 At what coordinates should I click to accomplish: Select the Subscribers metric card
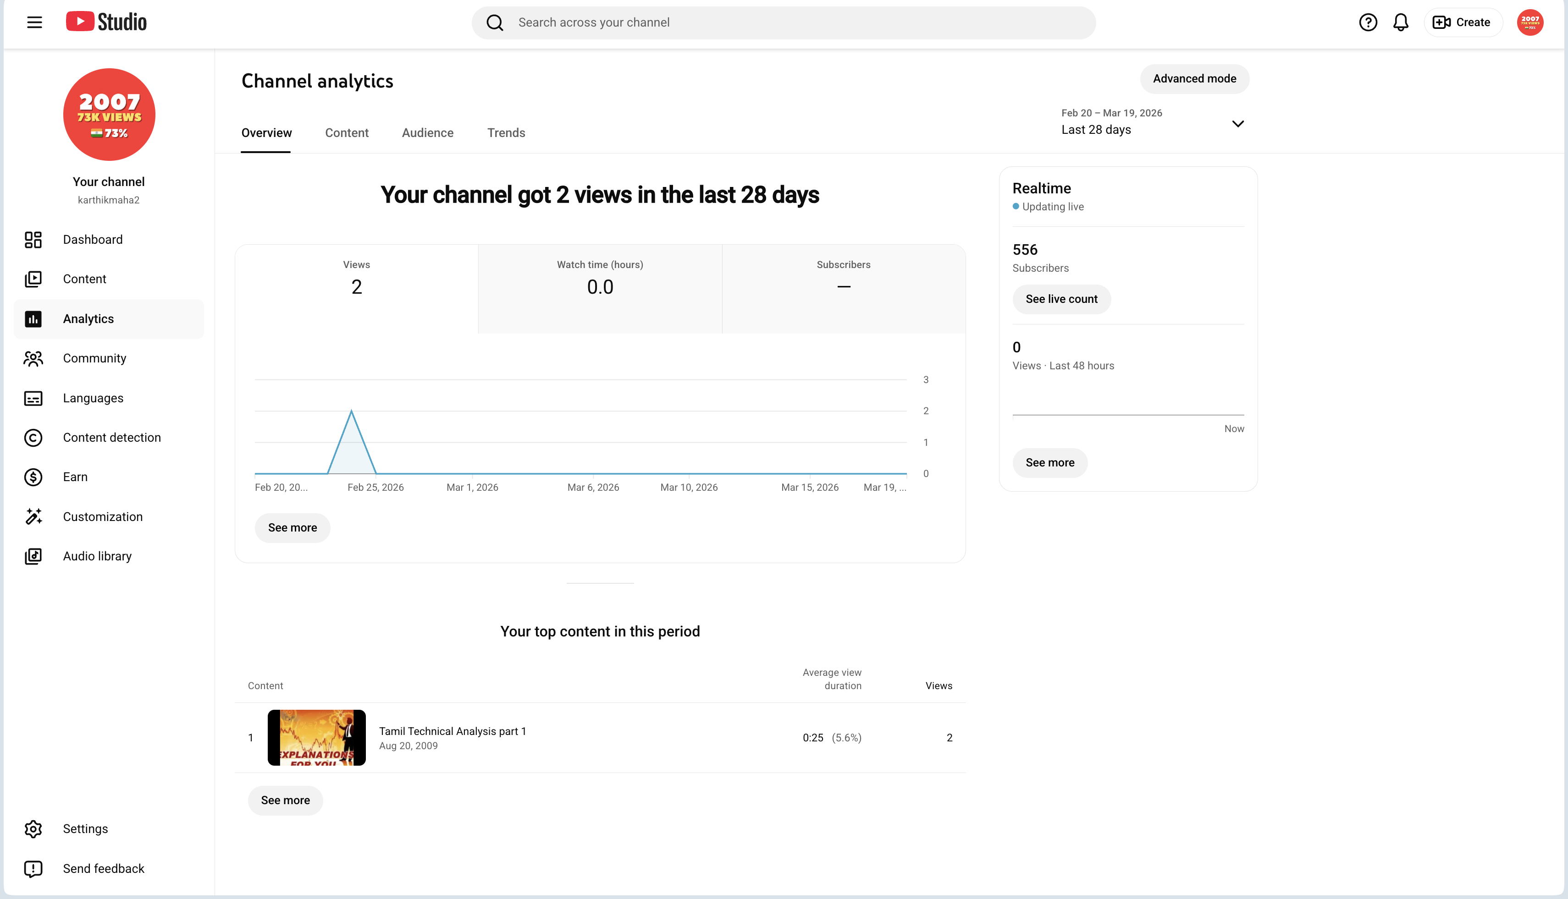point(843,289)
